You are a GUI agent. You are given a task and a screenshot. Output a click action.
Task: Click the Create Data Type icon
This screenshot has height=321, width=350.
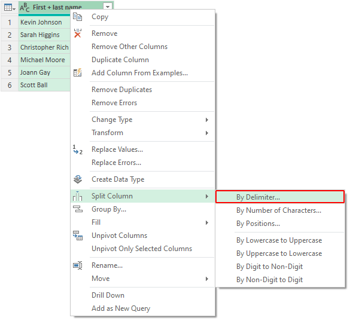pyautogui.click(x=77, y=179)
